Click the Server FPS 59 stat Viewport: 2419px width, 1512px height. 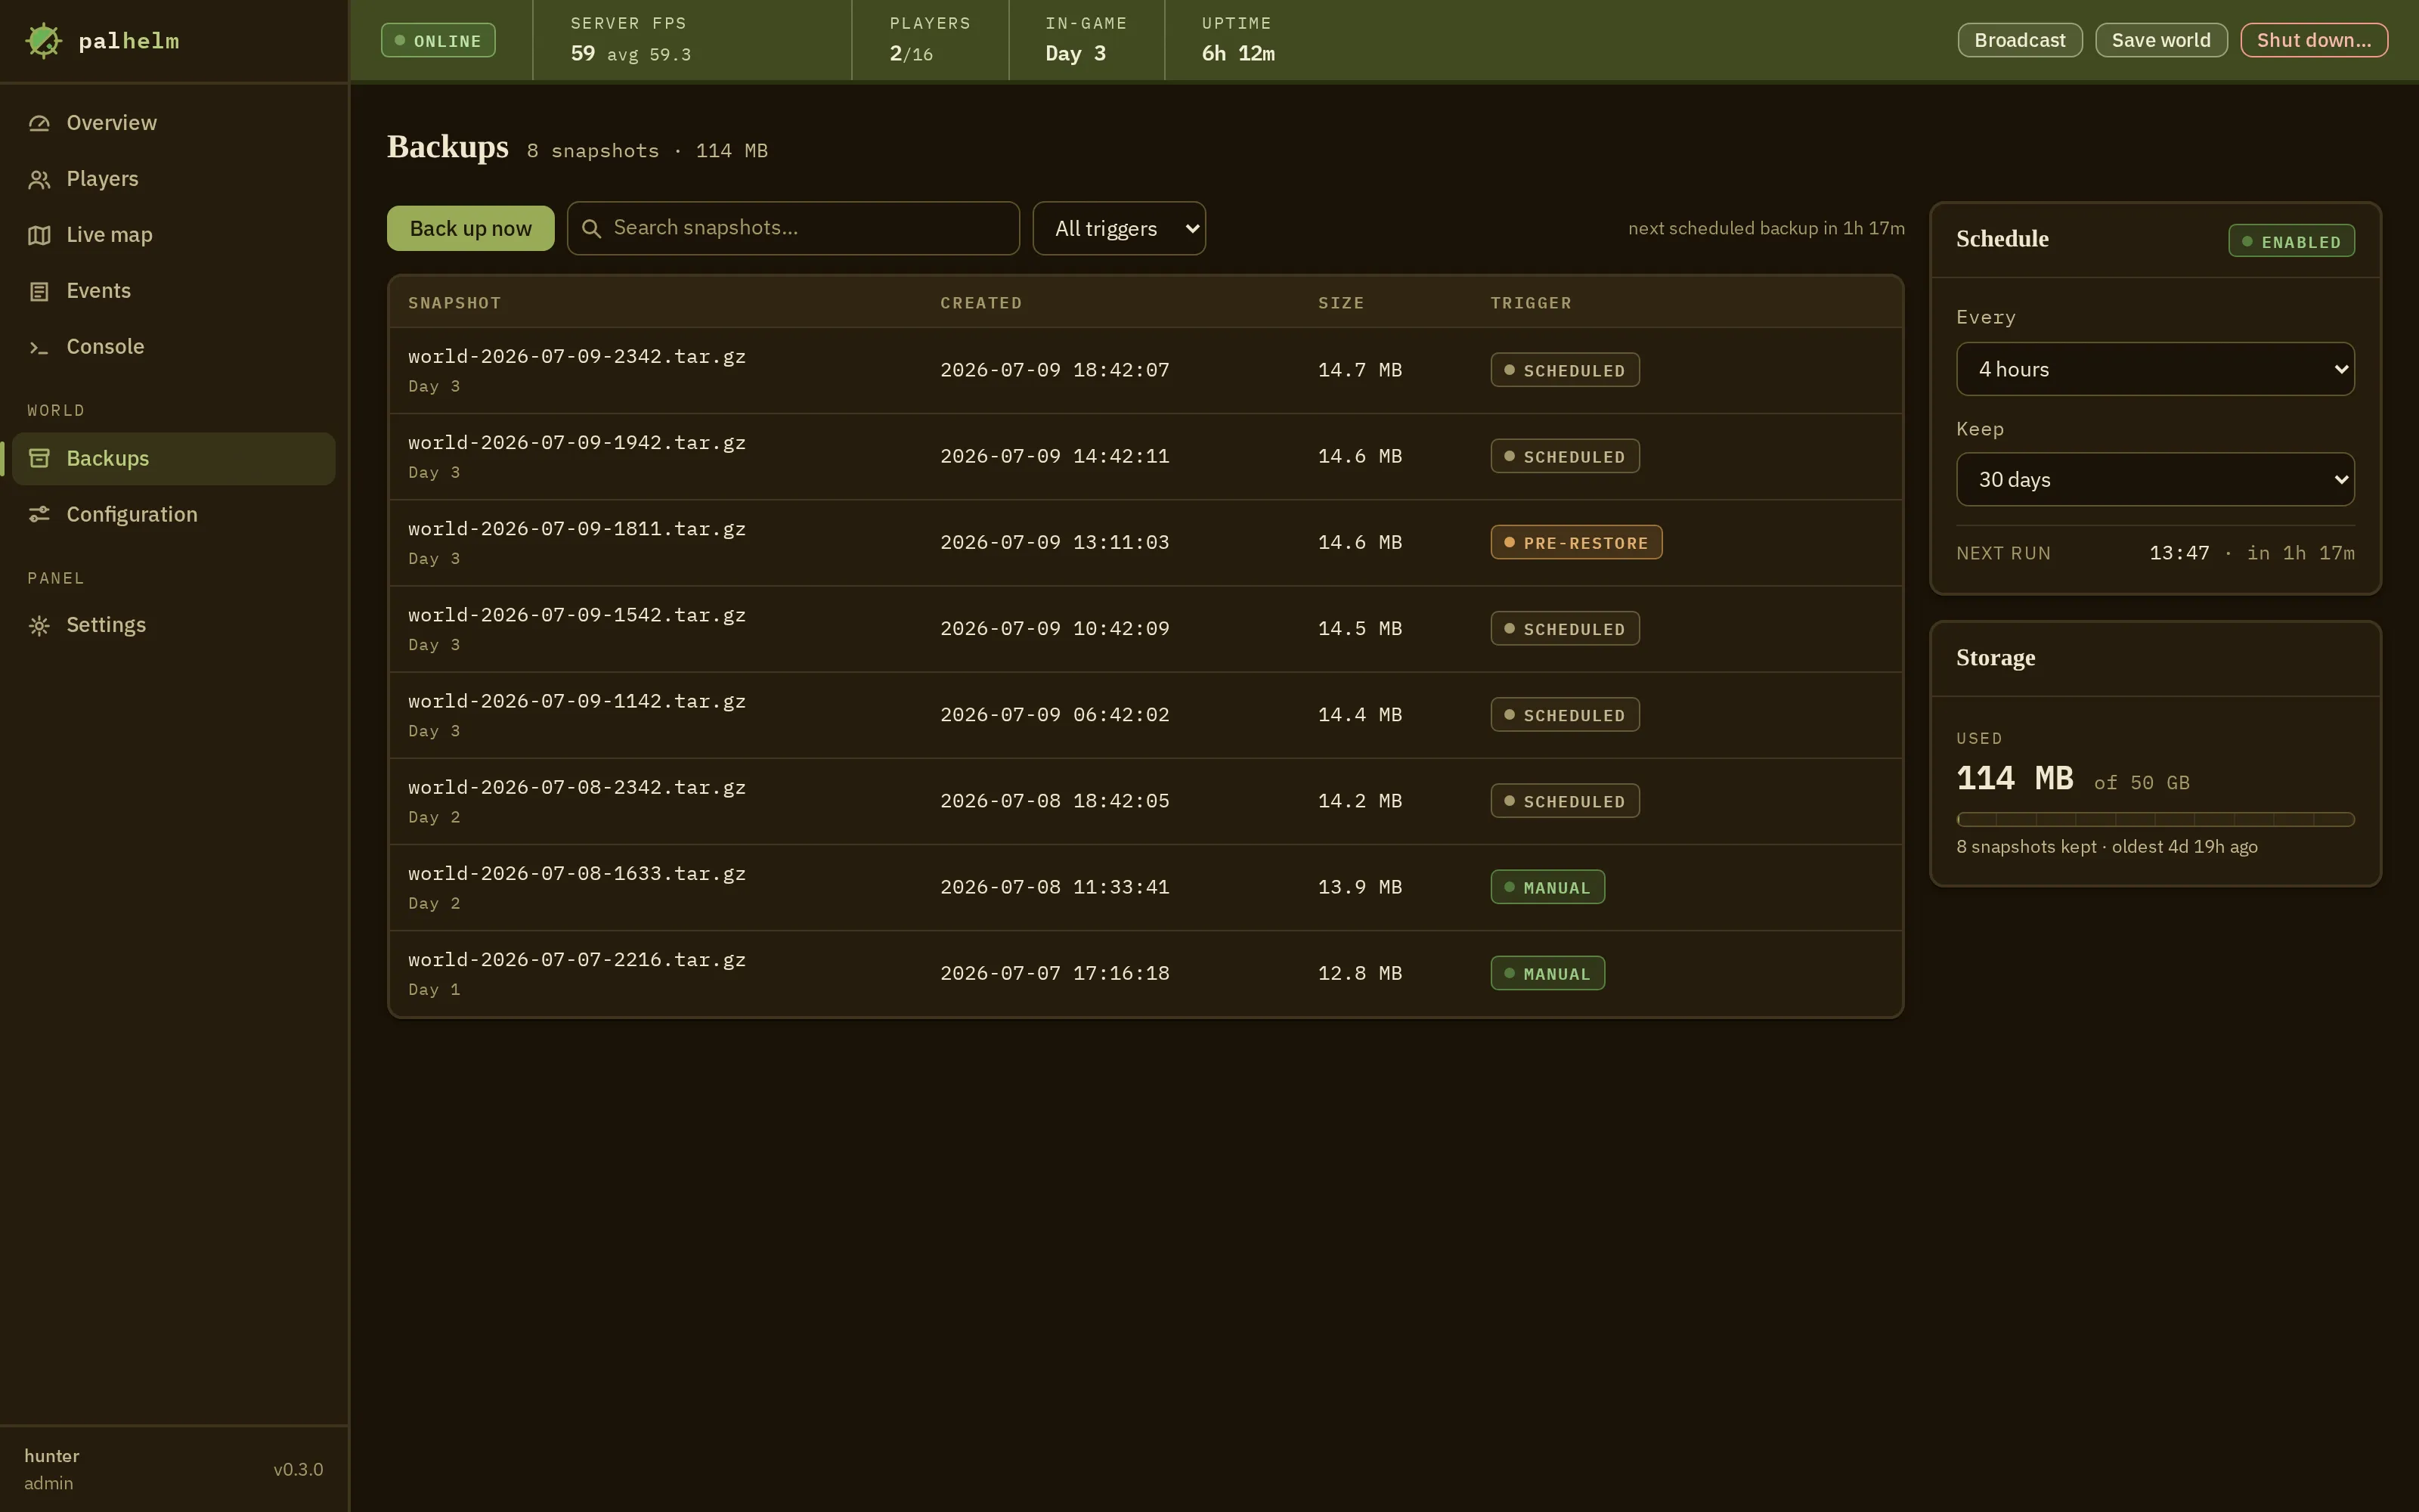[630, 40]
